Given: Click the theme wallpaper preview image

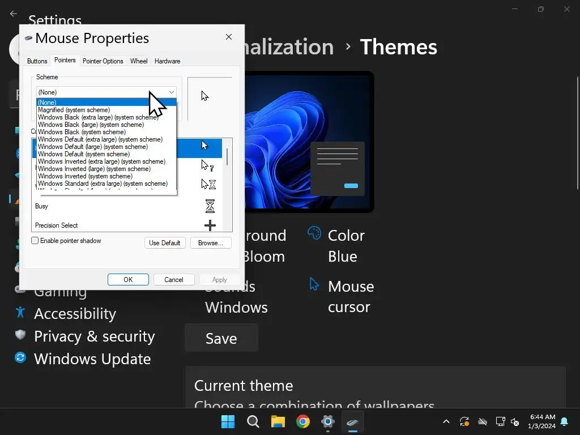Looking at the screenshot, I should click(x=309, y=142).
